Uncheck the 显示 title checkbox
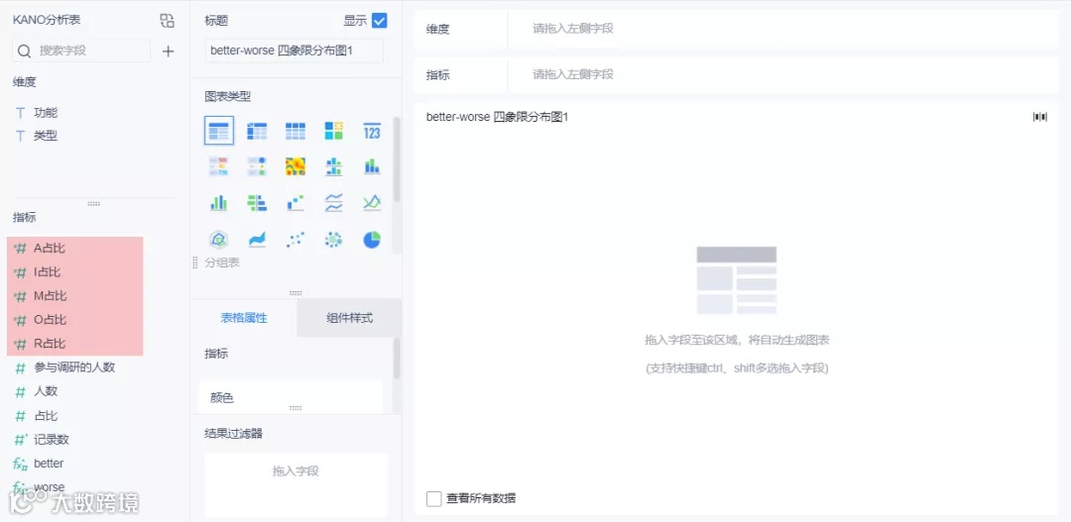The image size is (1071, 522). pyautogui.click(x=379, y=21)
